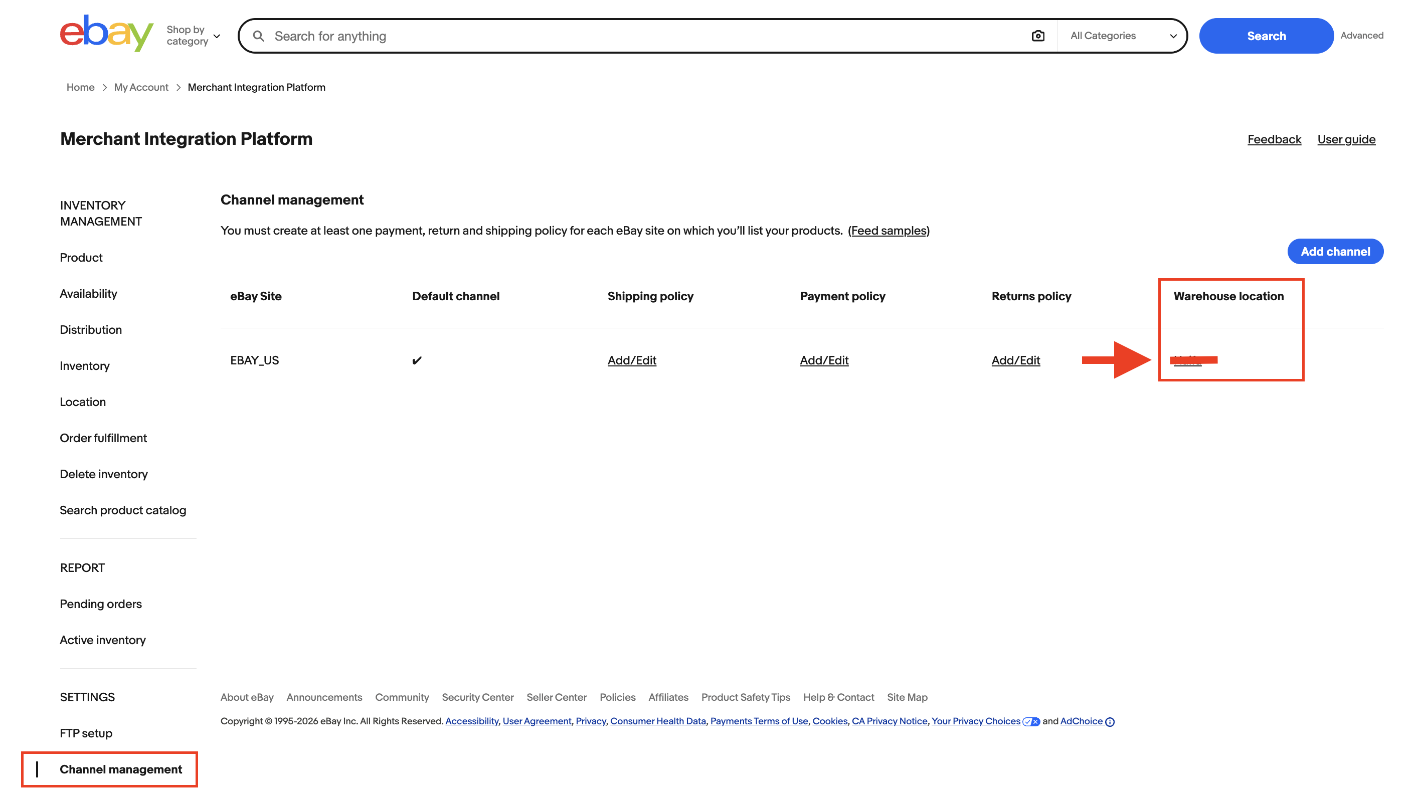Click the Warehouse location column header

click(1228, 296)
